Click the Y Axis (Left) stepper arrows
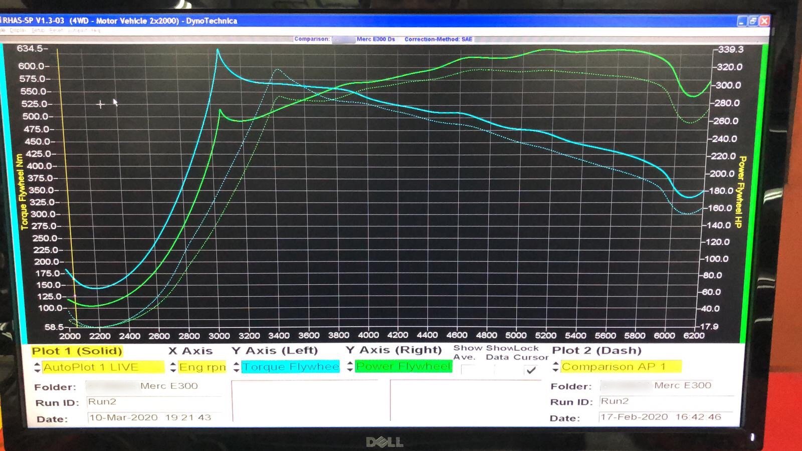Viewport: 802px width, 451px height. [x=236, y=367]
